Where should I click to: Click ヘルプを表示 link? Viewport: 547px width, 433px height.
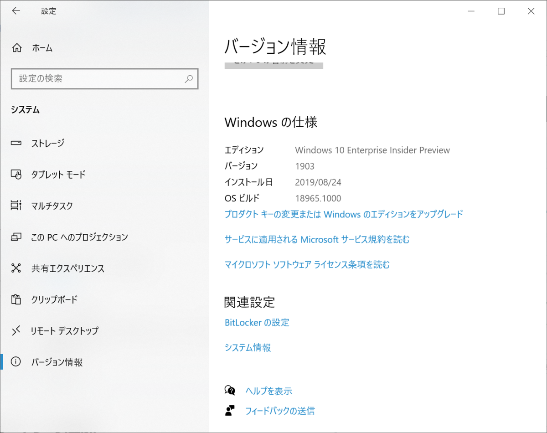(269, 391)
